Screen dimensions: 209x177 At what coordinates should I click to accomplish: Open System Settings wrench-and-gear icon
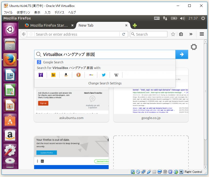pyautogui.click(x=10, y=151)
